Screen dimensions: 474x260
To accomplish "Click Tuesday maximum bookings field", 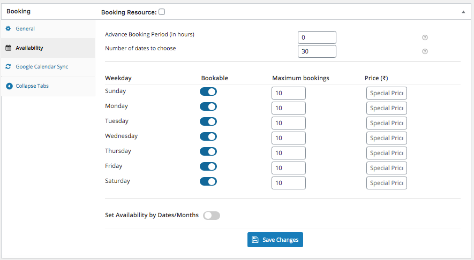I will tap(288, 123).
